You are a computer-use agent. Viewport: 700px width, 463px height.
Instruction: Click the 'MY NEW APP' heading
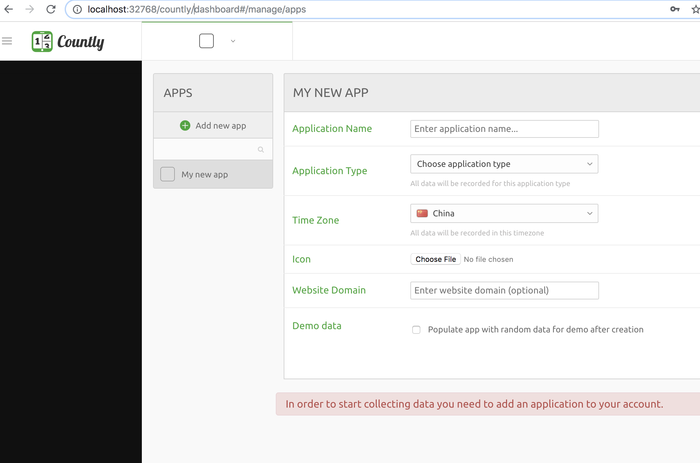[x=331, y=93]
